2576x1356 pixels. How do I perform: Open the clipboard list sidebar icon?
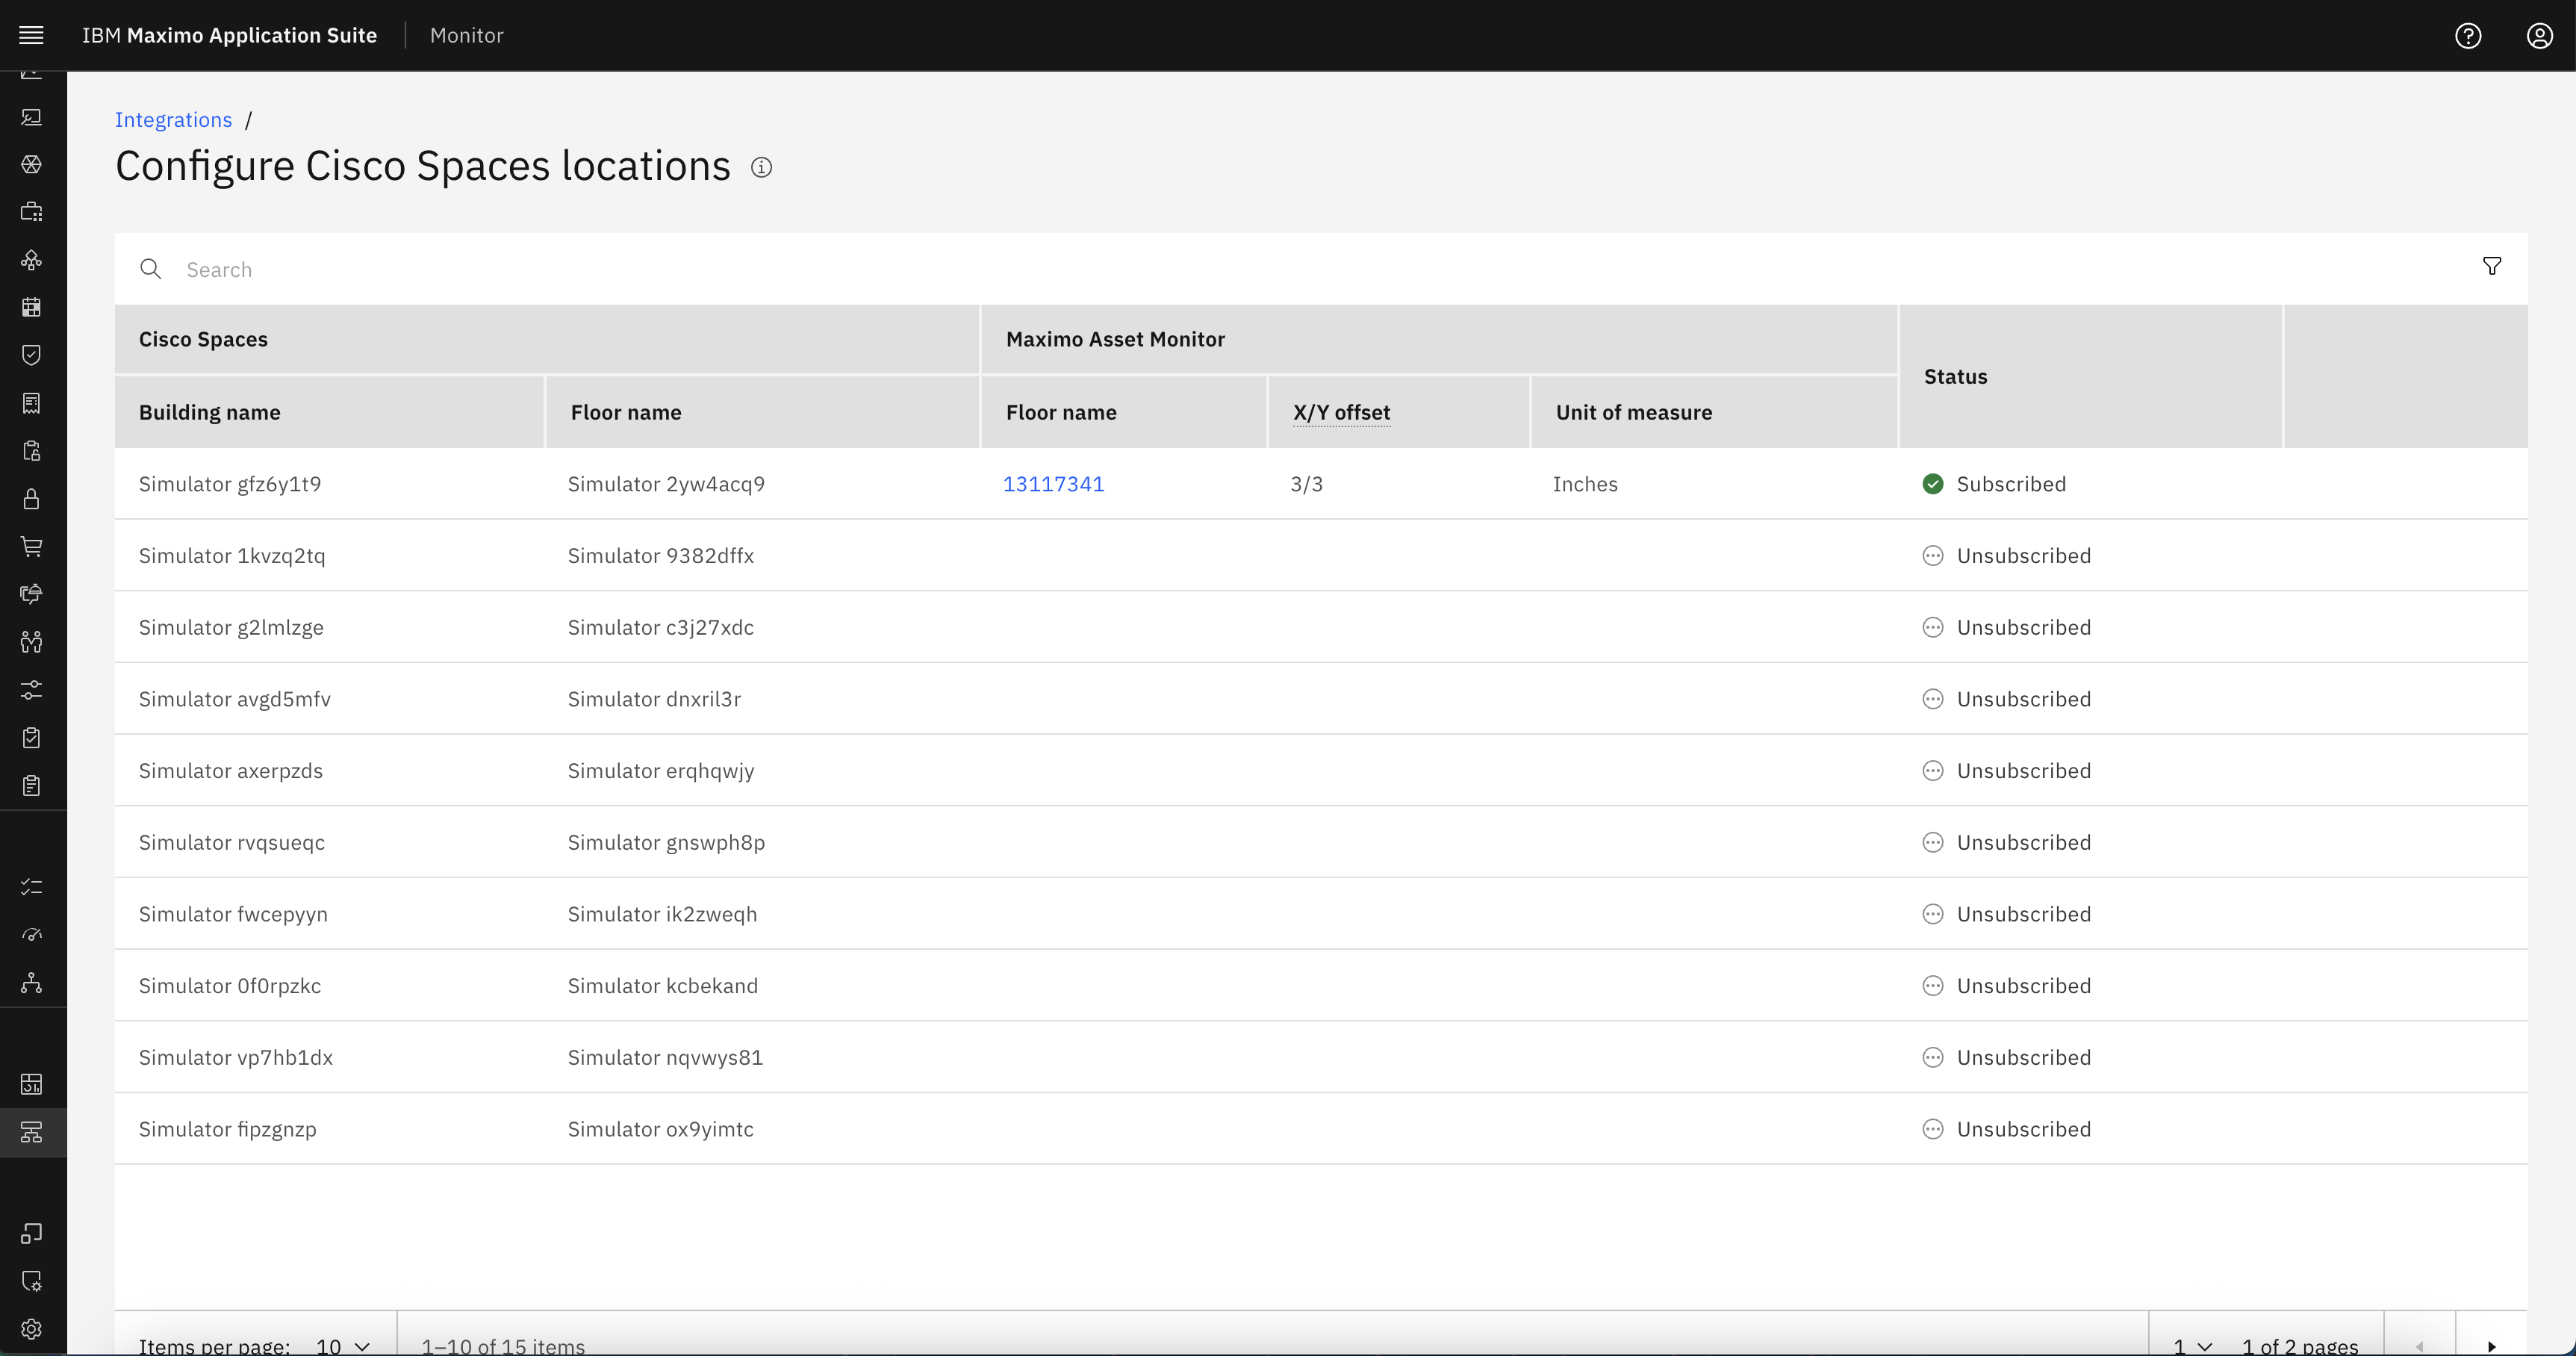click(32, 786)
